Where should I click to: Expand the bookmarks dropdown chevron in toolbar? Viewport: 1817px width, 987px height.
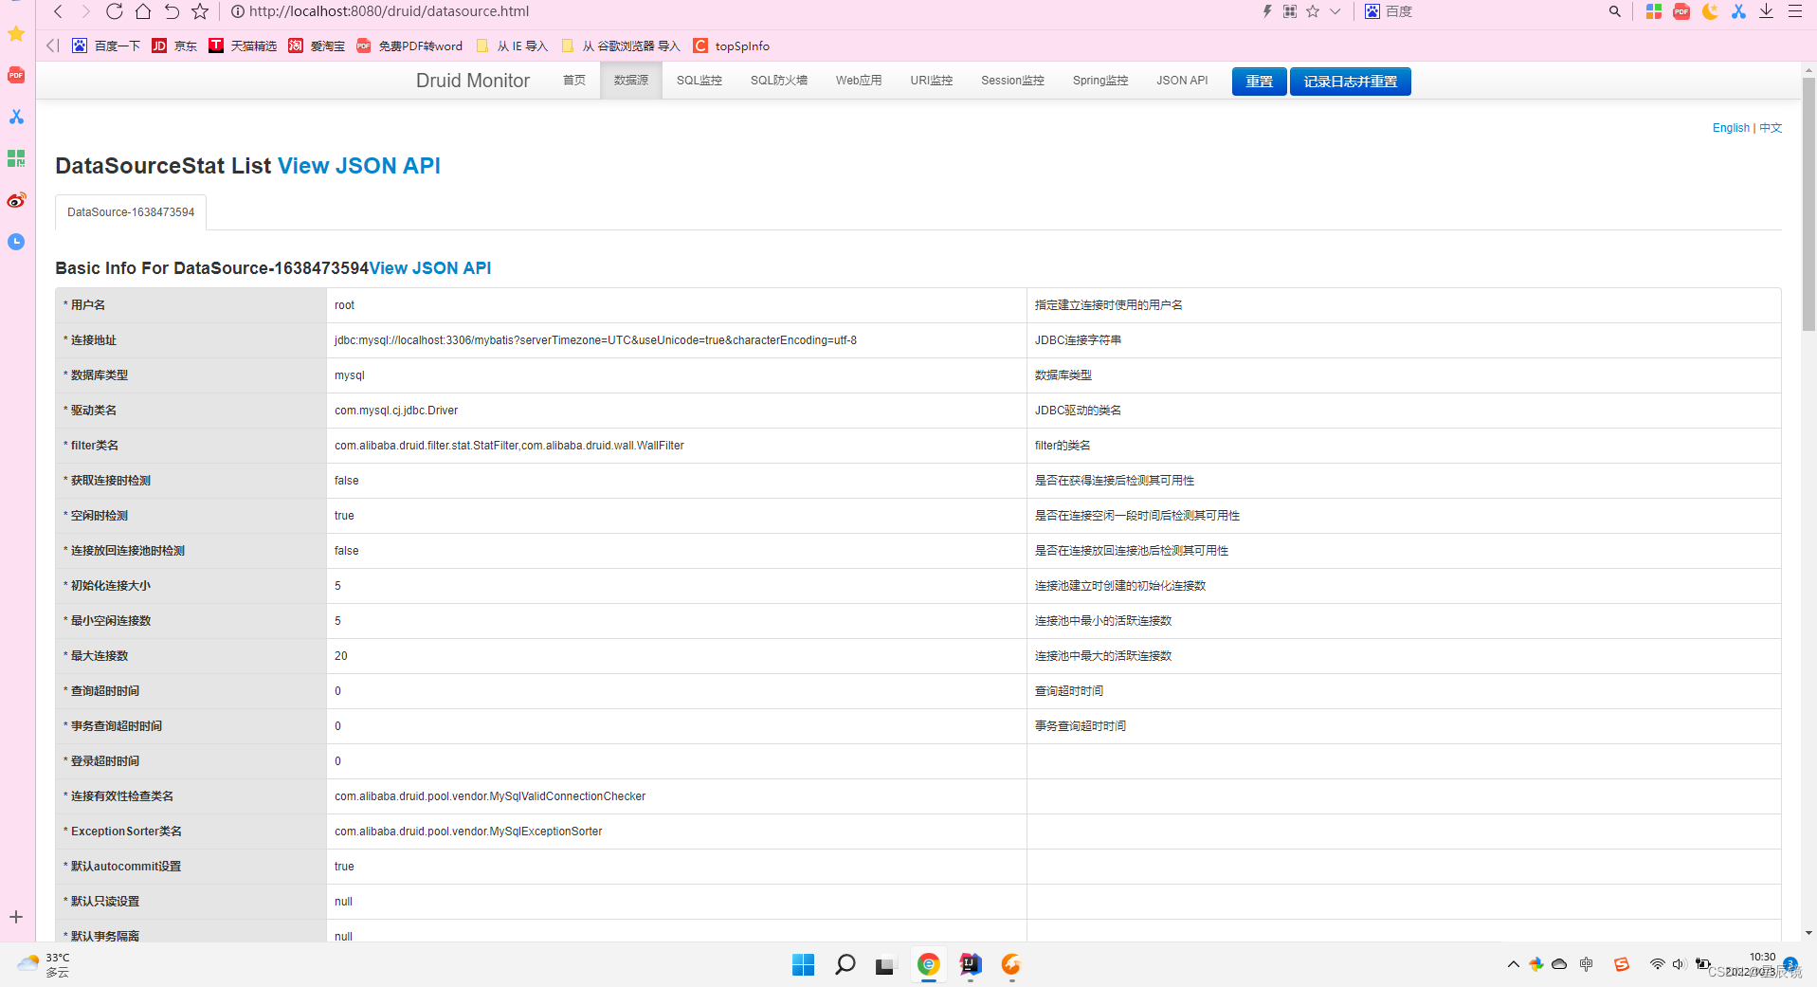pos(1335,11)
